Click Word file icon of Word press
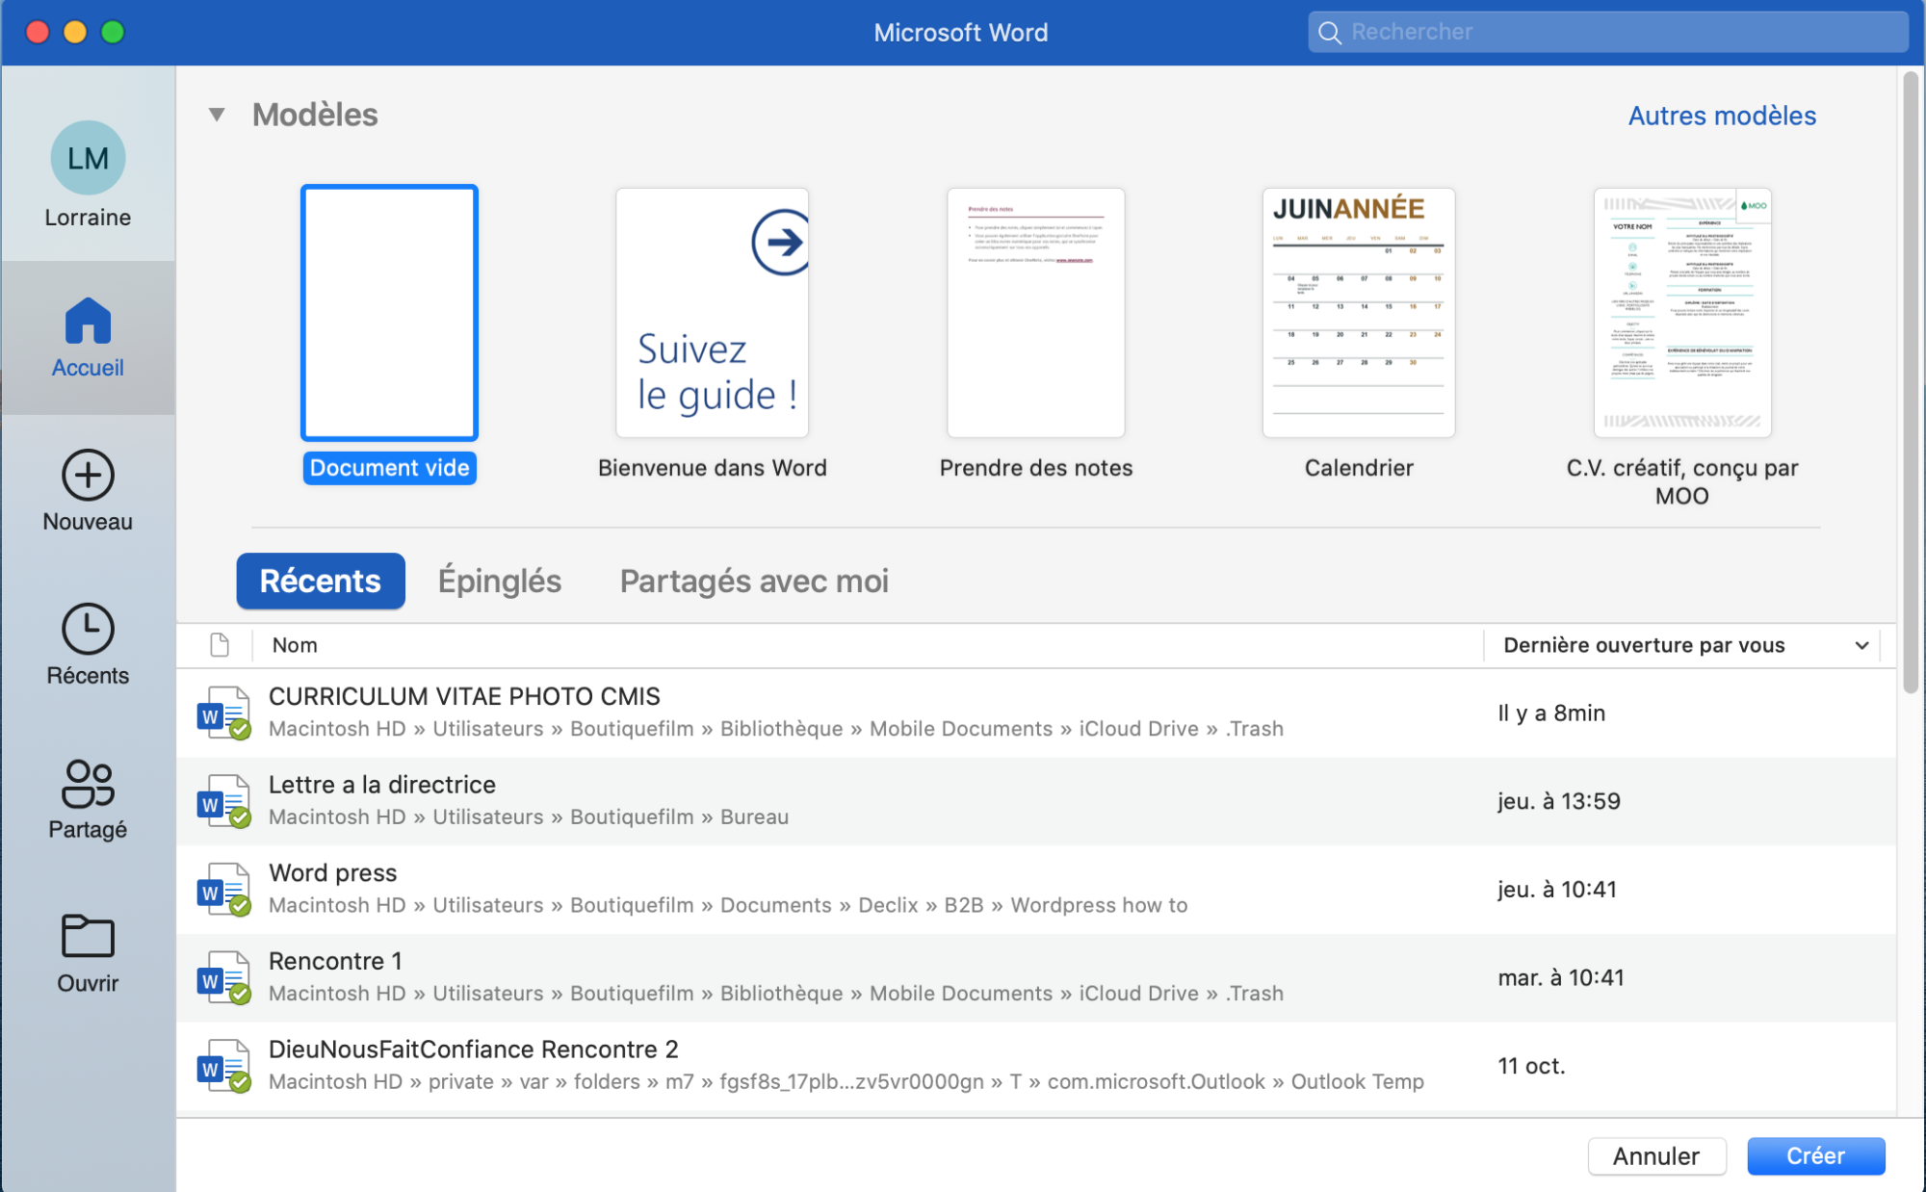 (x=224, y=890)
